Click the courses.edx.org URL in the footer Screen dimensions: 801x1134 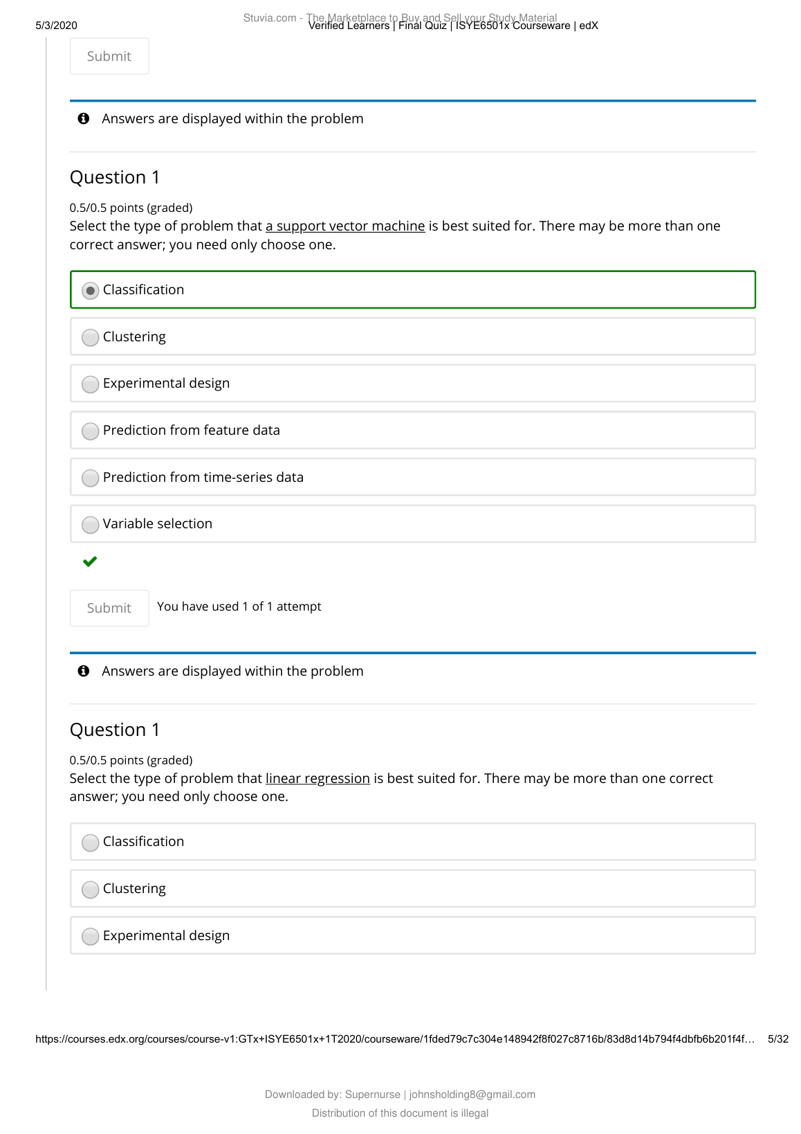394,1039
